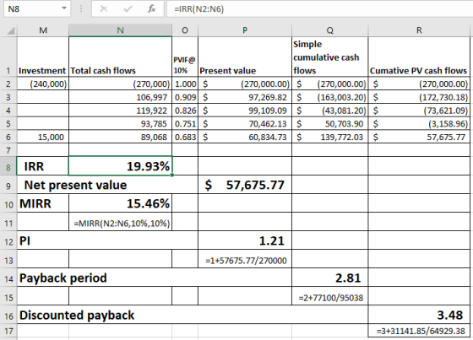Click the Total cash flows header cell

pyautogui.click(x=120, y=57)
